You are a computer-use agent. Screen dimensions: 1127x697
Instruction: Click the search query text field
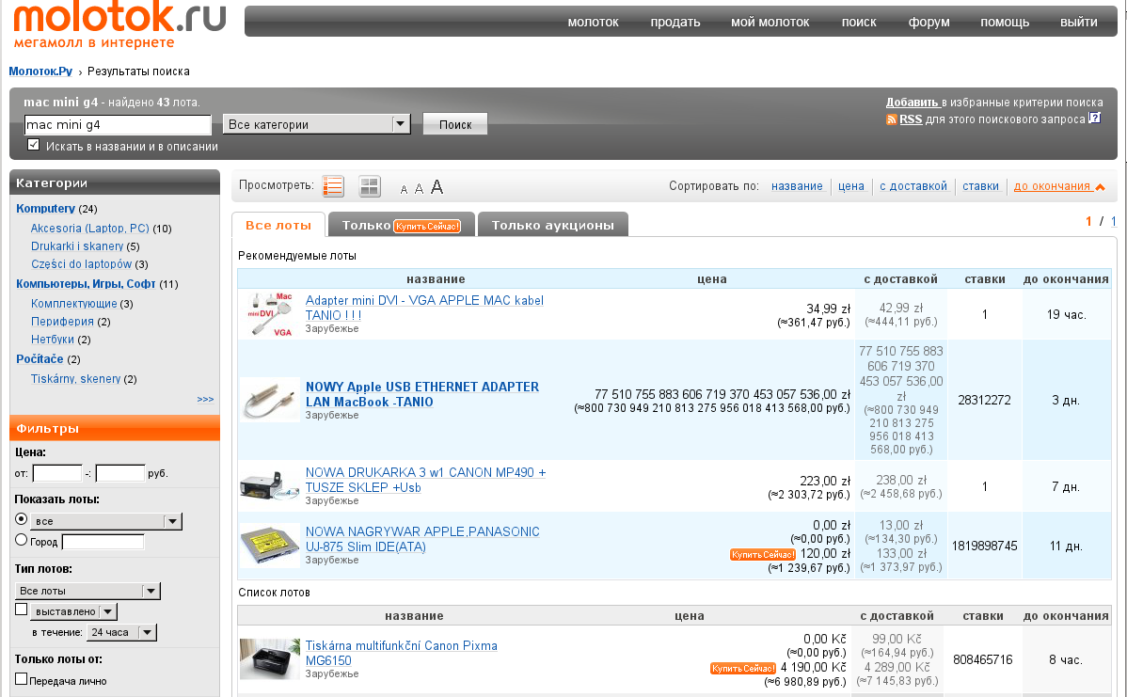[118, 124]
